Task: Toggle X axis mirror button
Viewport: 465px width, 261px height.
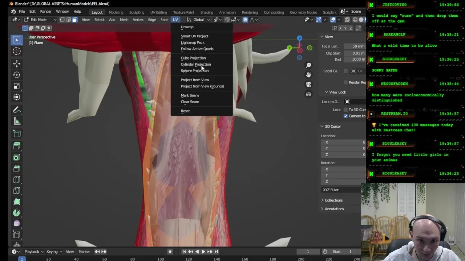Action: pyautogui.click(x=340, y=28)
